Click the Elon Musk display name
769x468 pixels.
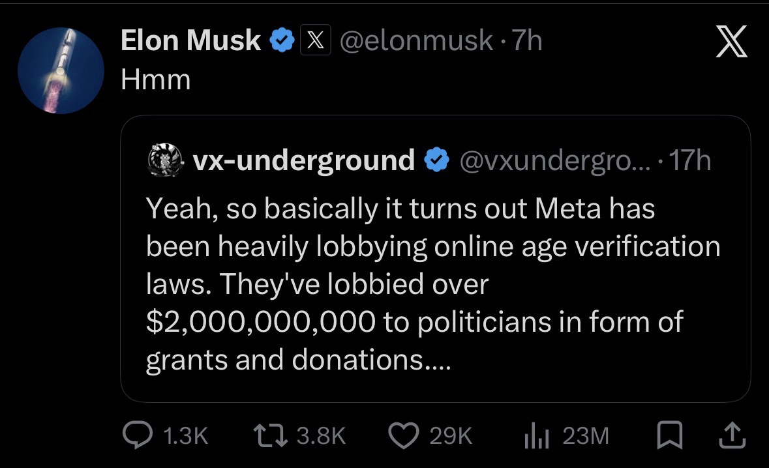[x=190, y=42]
